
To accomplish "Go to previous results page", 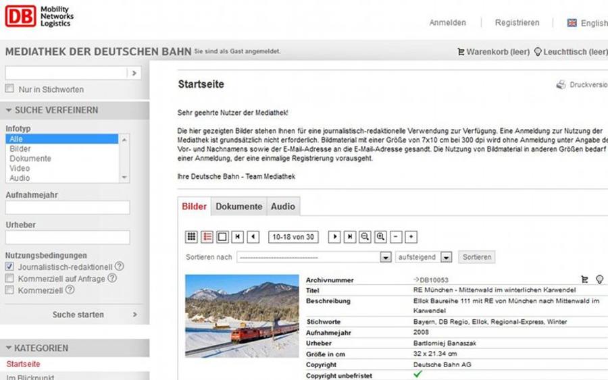I will [253, 237].
